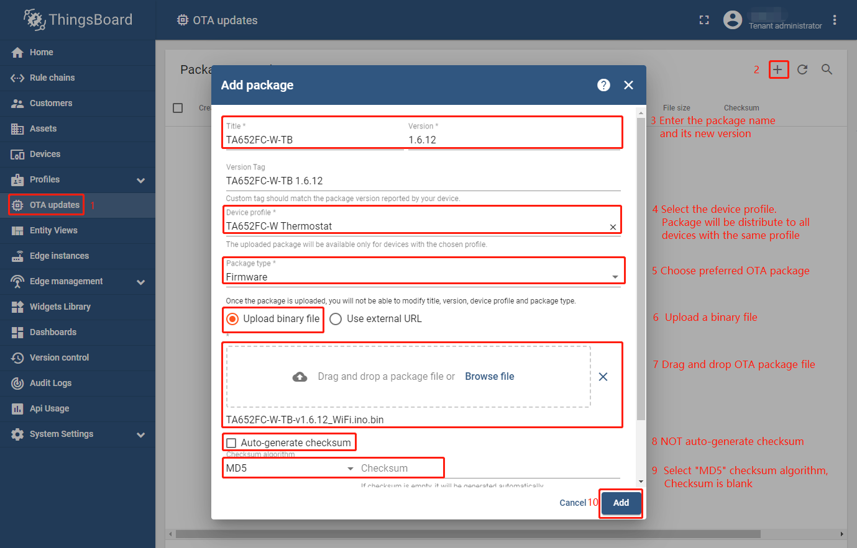The height and width of the screenshot is (548, 857).
Task: Click the Api Usage icon
Action: click(x=17, y=408)
